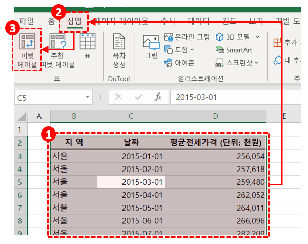308x244 pixels.
Task: Select cell with value 262,052
Action: [x=215, y=195]
